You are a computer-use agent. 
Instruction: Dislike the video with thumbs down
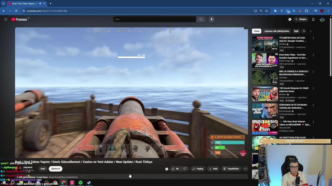[185, 169]
